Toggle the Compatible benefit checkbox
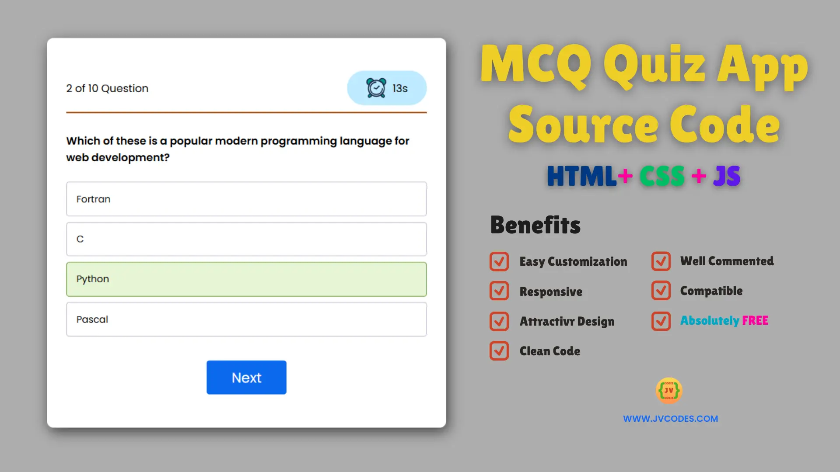This screenshot has height=472, width=840. 660,291
